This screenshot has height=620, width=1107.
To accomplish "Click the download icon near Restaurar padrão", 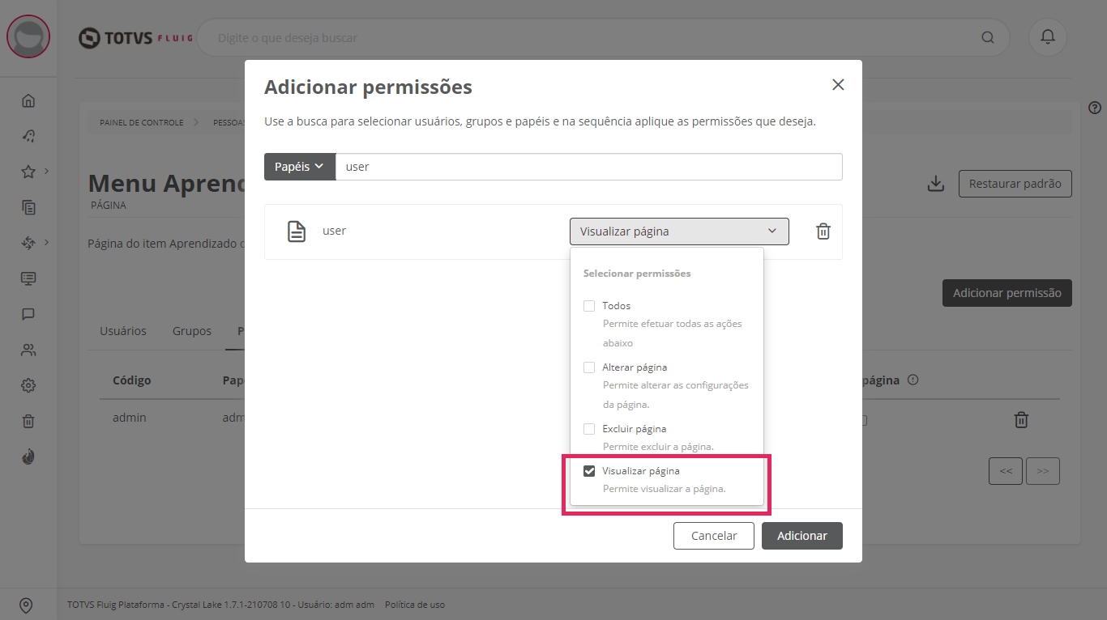I will tap(935, 184).
